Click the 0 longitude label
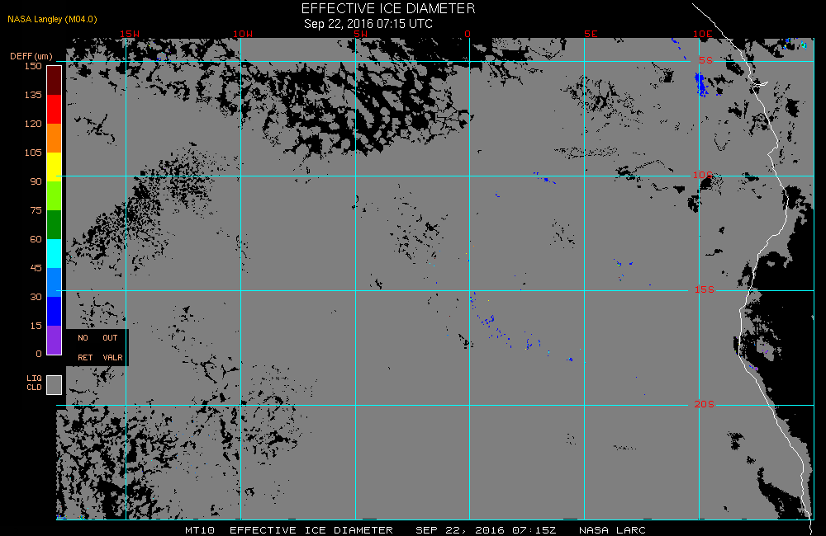Image resolution: width=826 pixels, height=536 pixels. pyautogui.click(x=468, y=34)
